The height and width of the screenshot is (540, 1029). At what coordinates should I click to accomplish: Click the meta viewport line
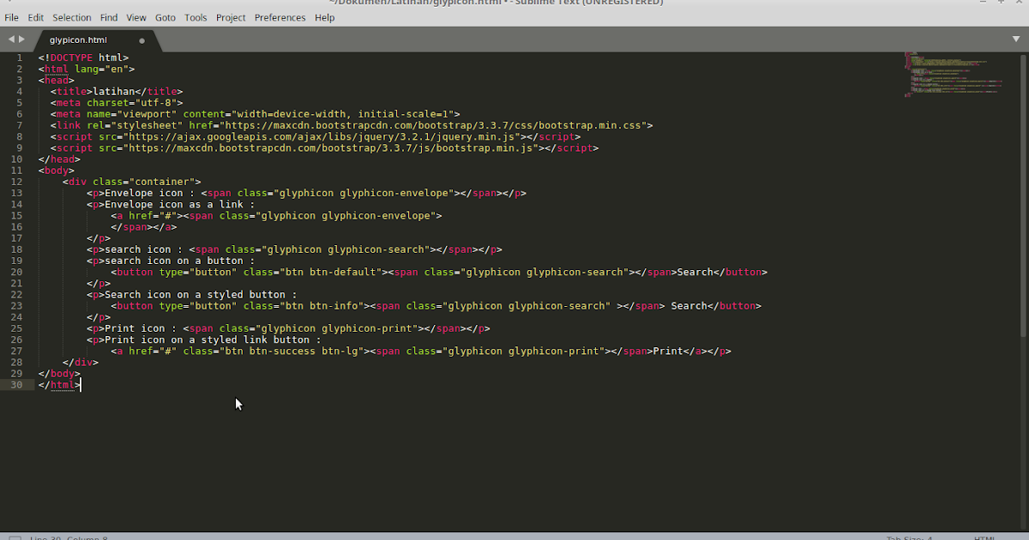click(x=256, y=114)
